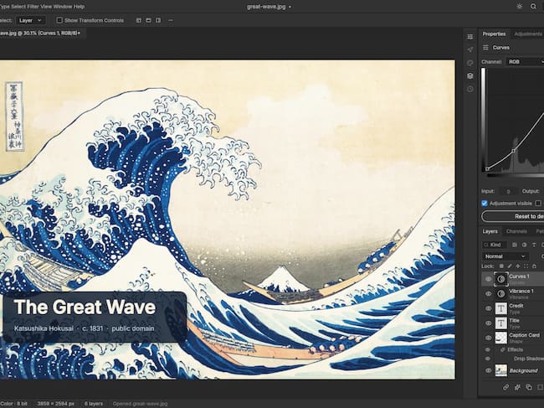
Task: Open the Window menu
Action: click(x=63, y=6)
